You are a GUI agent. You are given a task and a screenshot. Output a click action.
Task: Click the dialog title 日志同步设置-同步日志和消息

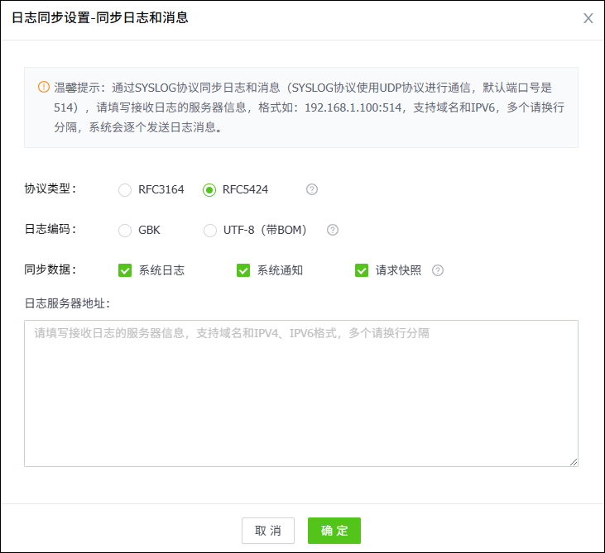pos(100,17)
